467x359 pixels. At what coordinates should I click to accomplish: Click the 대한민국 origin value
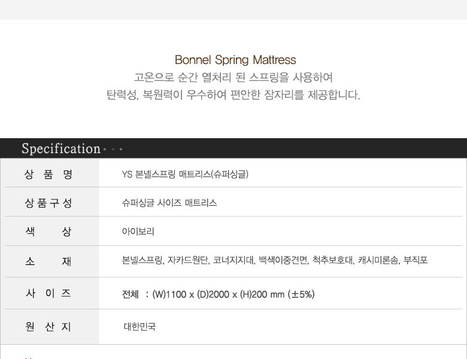pos(140,327)
